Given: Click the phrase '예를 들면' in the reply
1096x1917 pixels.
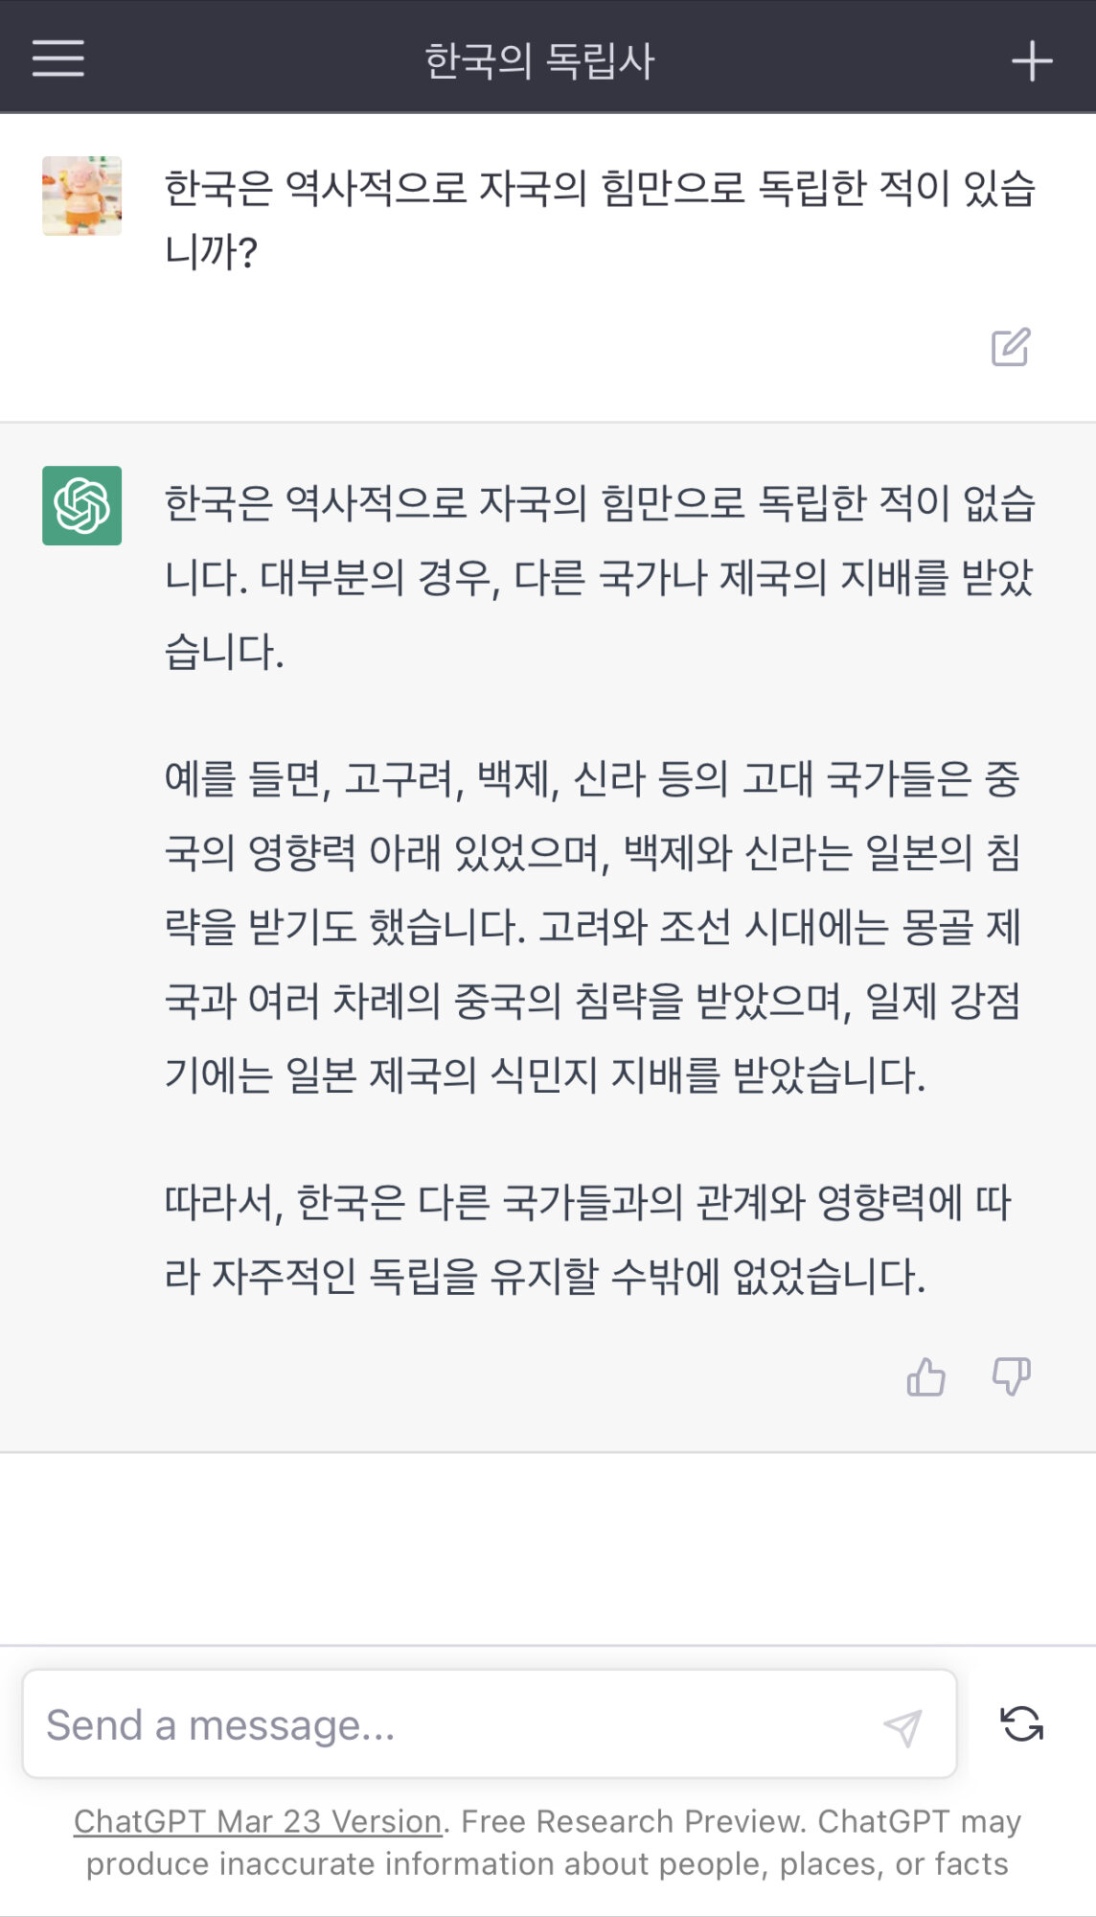Looking at the screenshot, I should (246, 778).
